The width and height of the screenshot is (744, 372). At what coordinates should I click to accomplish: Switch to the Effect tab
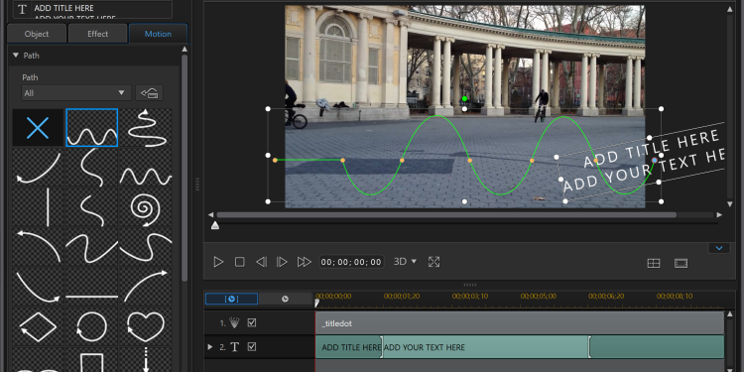98,34
